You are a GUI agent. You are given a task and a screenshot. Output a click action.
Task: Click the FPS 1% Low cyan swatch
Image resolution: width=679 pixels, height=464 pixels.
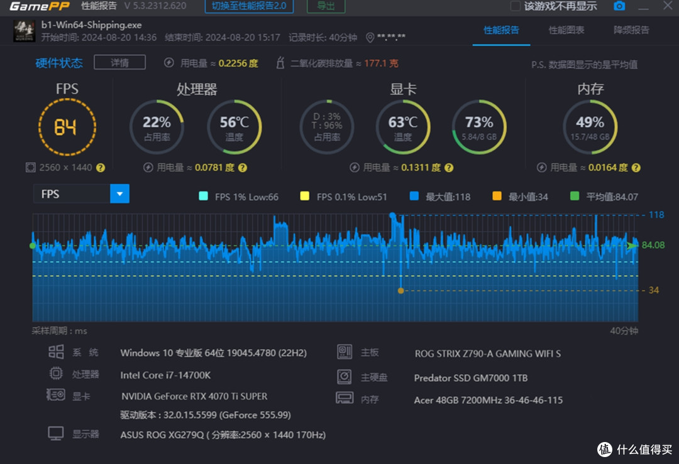click(203, 197)
